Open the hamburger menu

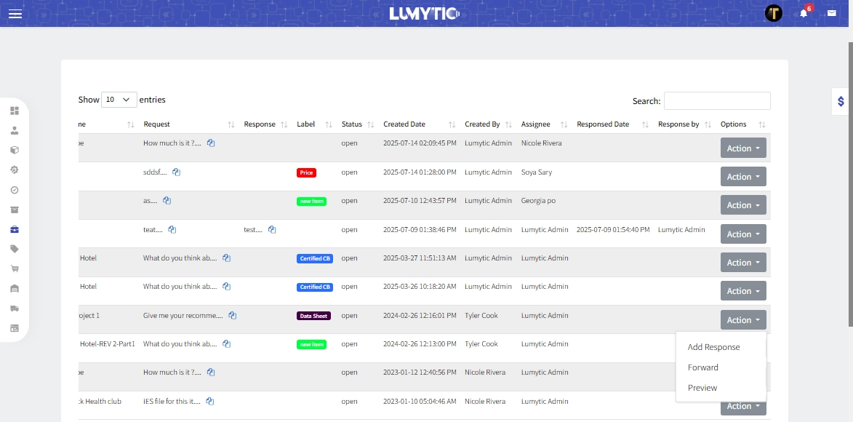coord(15,14)
